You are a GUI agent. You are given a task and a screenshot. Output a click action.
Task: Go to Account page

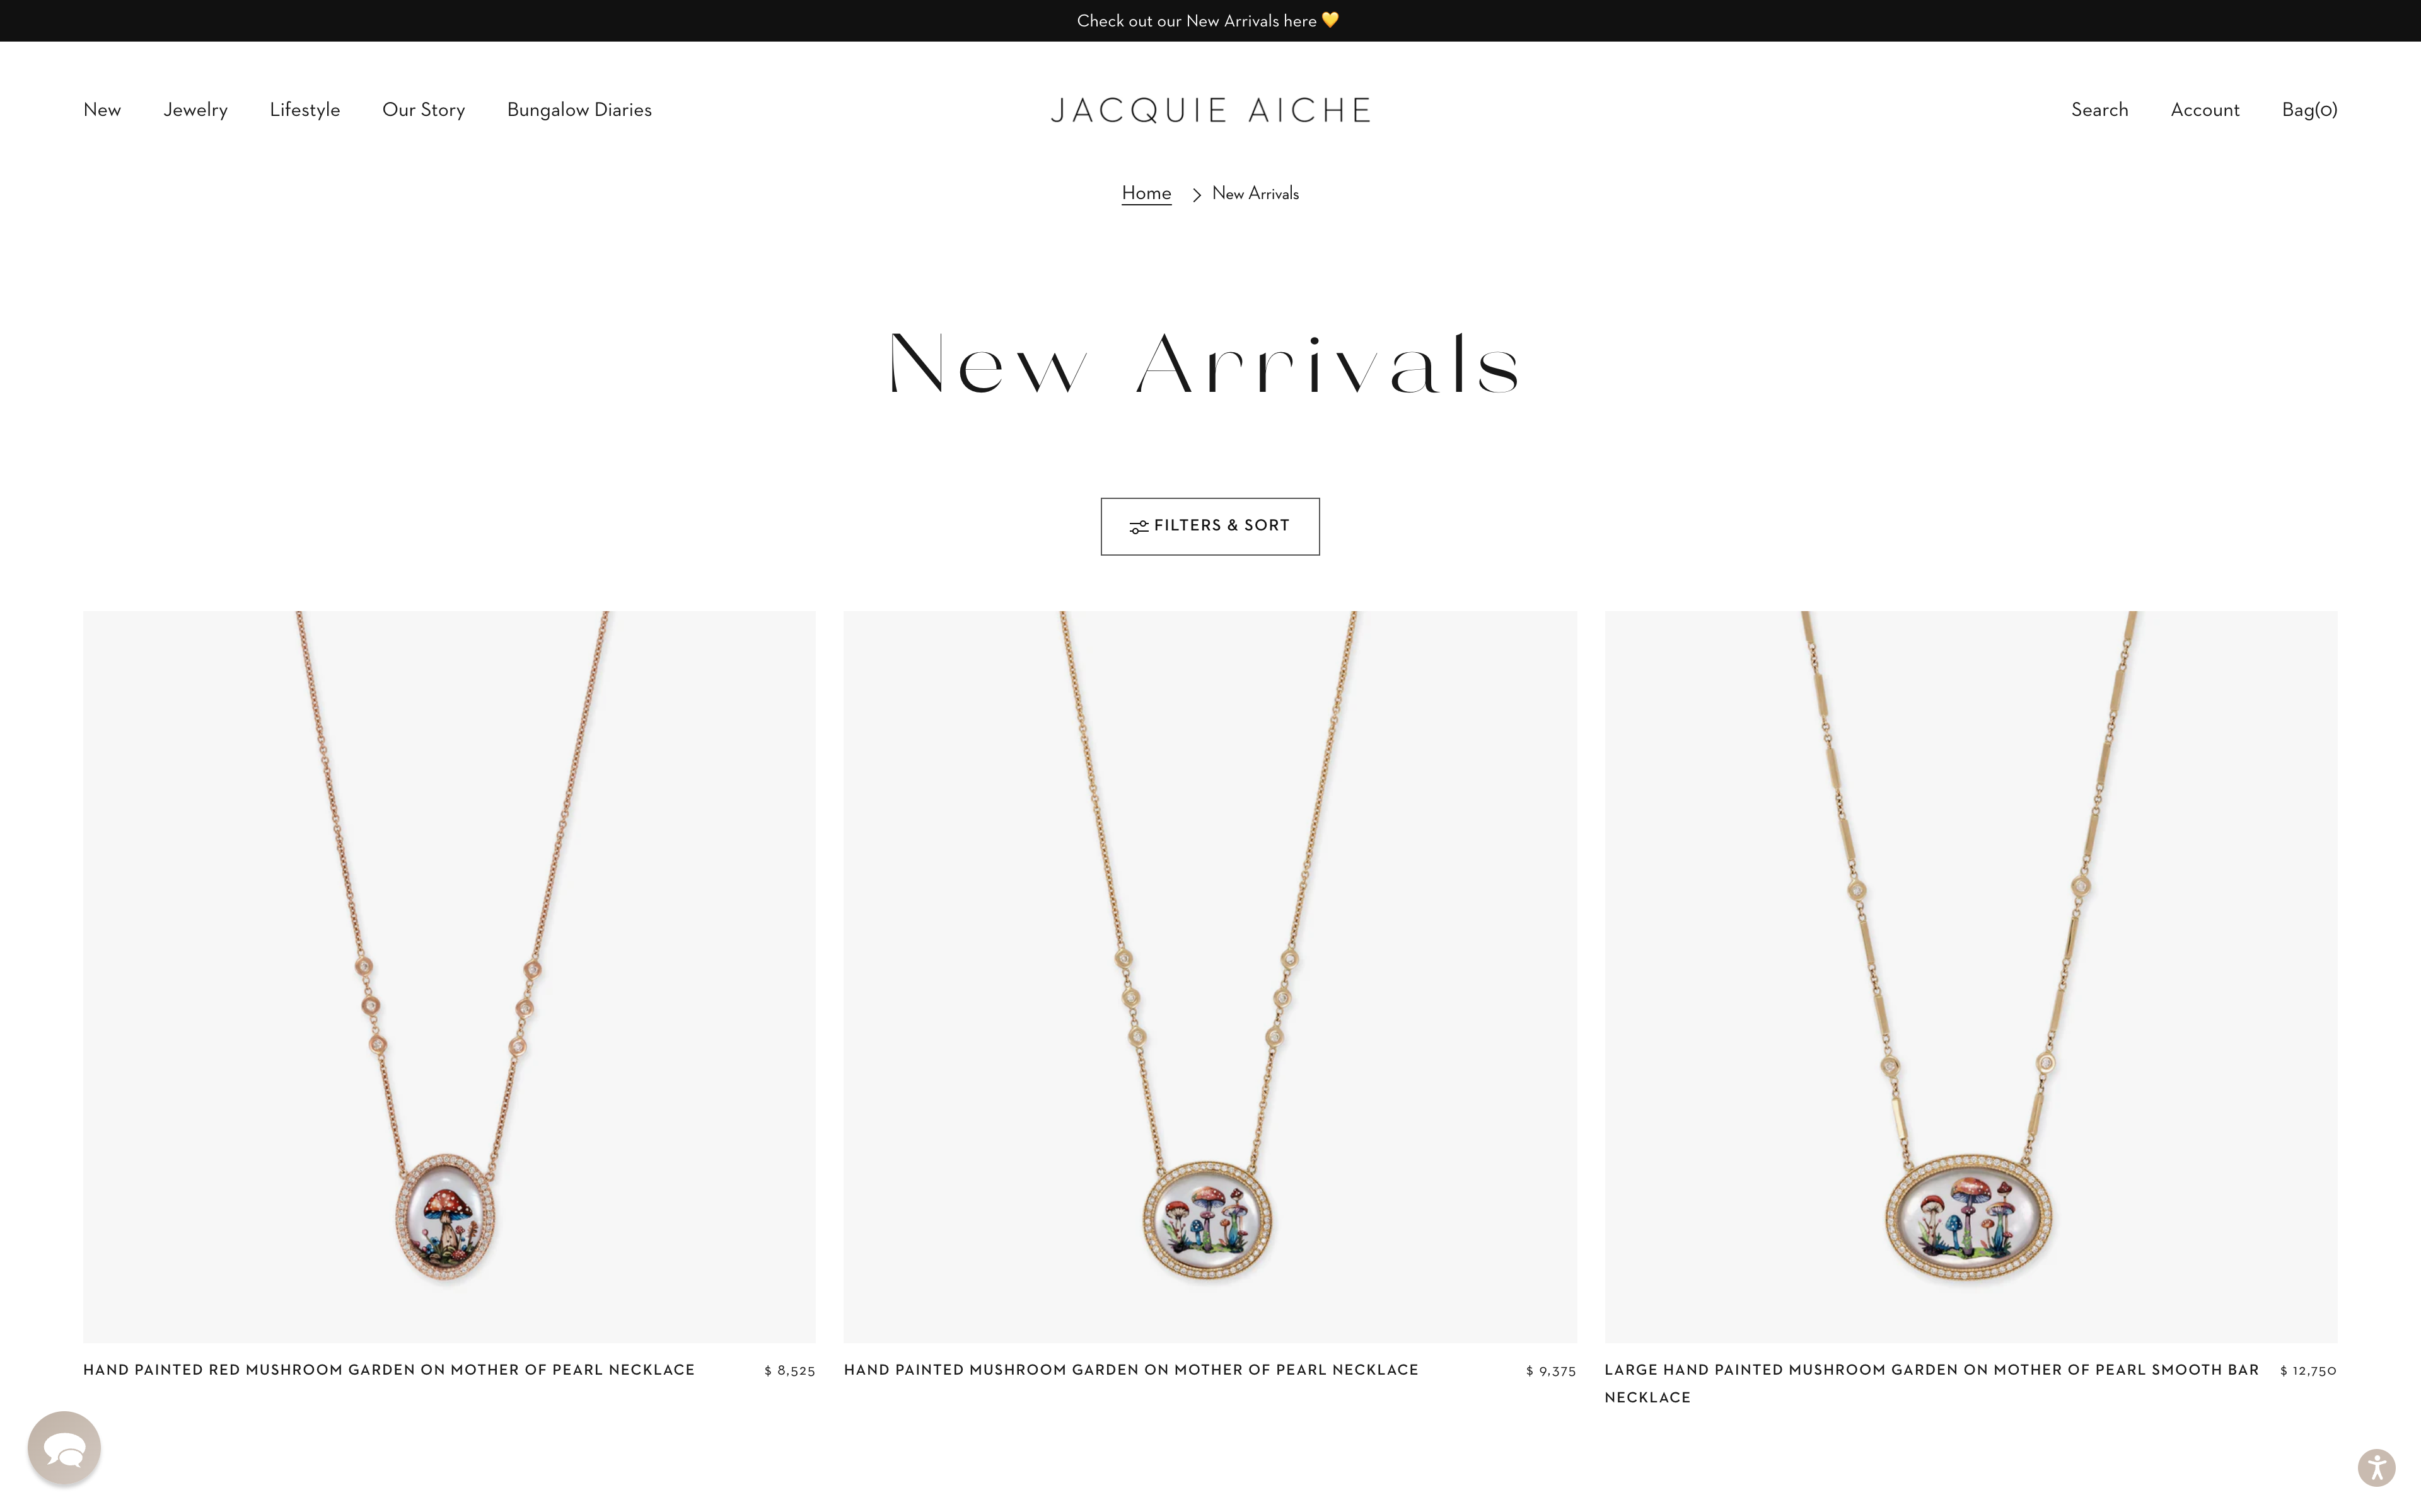click(2205, 110)
